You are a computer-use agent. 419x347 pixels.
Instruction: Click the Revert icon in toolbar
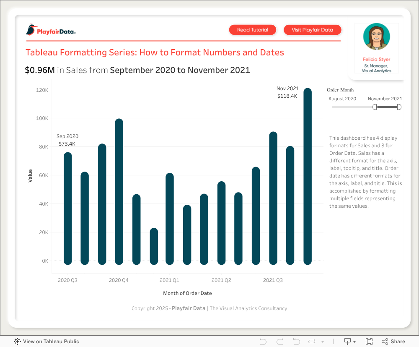[296, 341]
